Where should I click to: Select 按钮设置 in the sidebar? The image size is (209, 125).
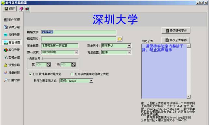[12, 35]
